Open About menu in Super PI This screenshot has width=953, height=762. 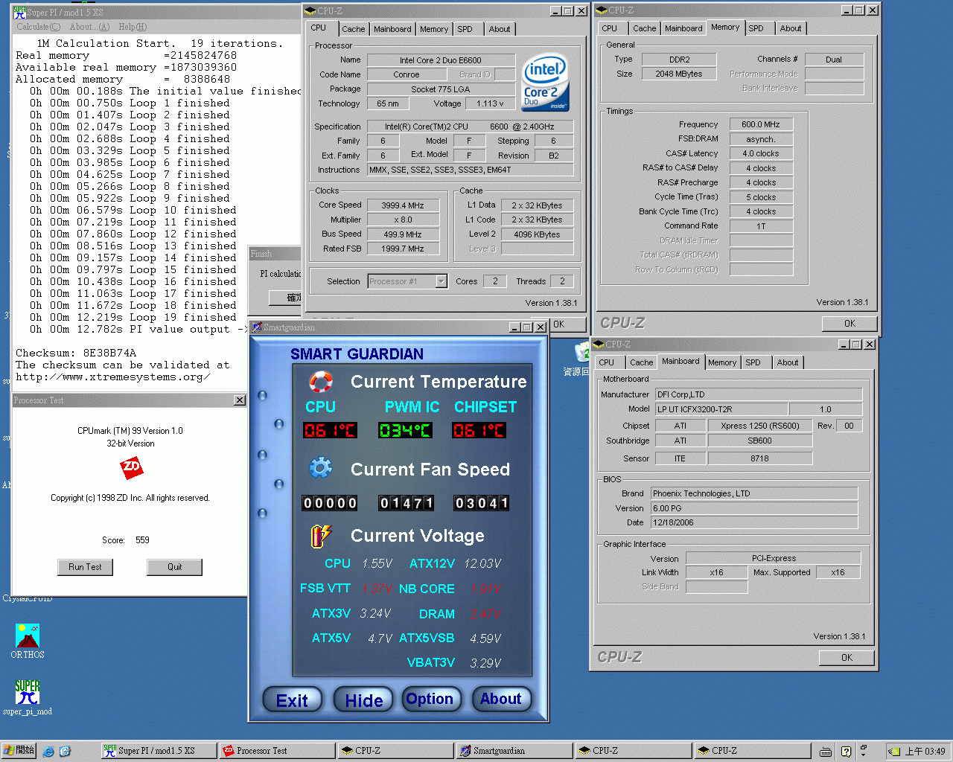pyautogui.click(x=89, y=27)
